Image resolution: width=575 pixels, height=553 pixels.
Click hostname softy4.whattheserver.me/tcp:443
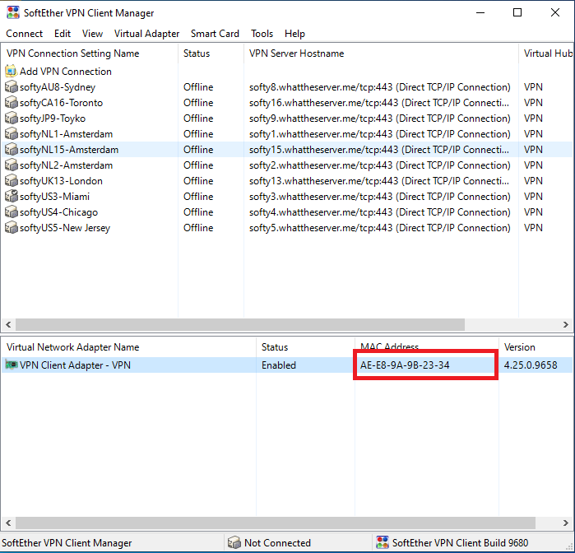(x=380, y=212)
